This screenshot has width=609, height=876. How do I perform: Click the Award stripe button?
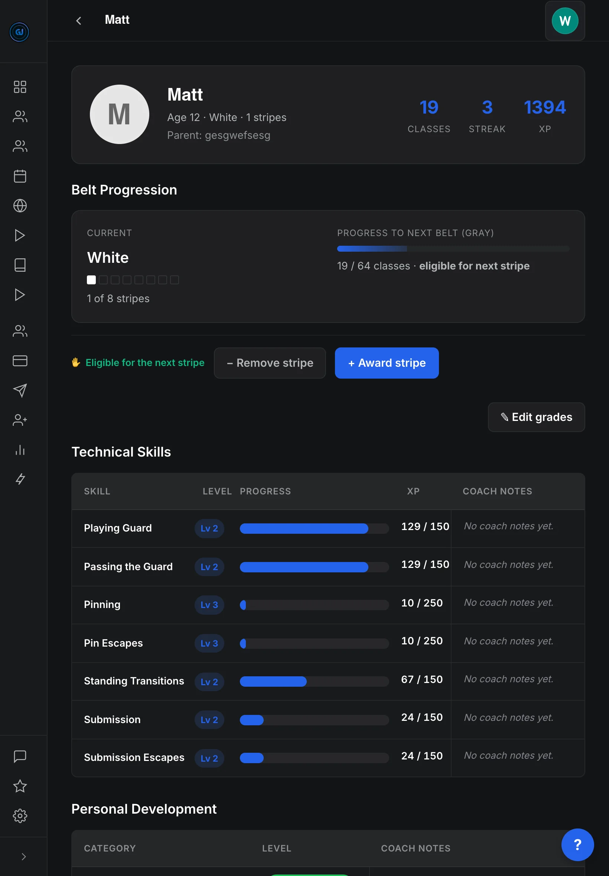387,363
